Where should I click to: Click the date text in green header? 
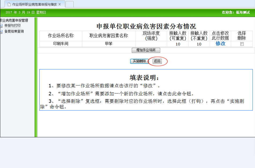click(x=26, y=12)
